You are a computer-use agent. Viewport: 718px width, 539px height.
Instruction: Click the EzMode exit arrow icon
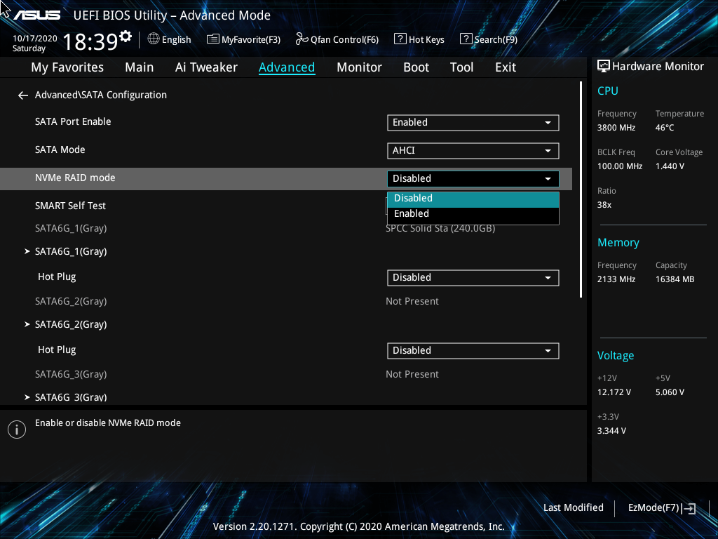point(689,508)
